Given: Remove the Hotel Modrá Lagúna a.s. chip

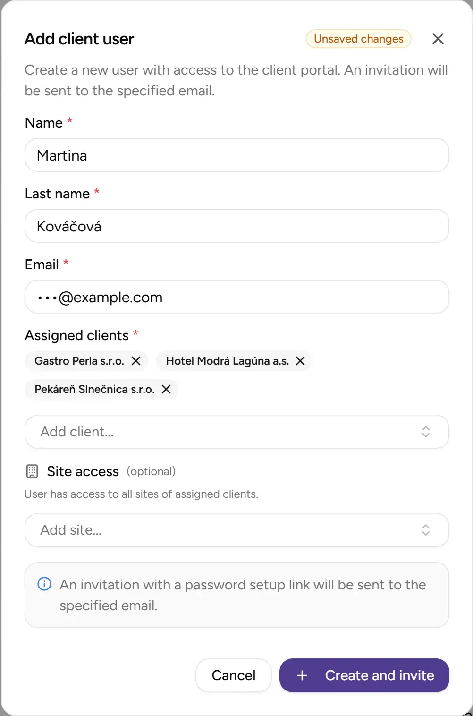Looking at the screenshot, I should [x=300, y=361].
